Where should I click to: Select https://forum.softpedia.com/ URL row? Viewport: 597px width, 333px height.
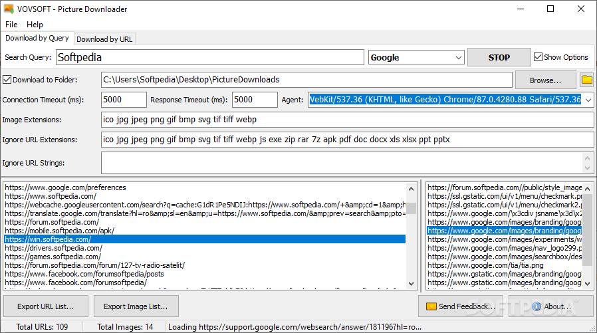point(205,222)
